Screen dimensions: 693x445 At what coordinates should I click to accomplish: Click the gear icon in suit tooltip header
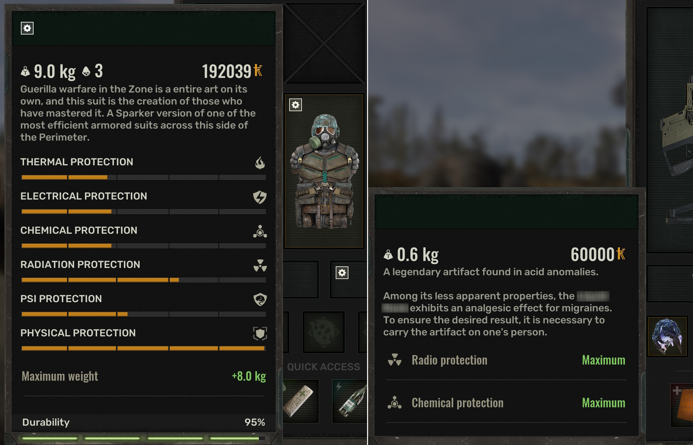pos(27,28)
